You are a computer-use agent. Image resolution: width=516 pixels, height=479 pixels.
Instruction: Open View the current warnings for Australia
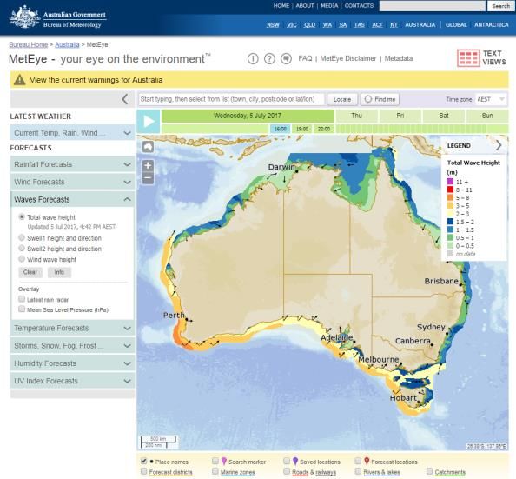96,80
